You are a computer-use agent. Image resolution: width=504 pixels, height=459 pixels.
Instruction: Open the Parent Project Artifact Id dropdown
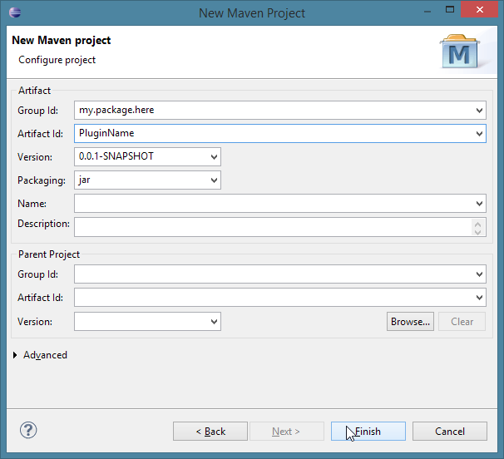[x=480, y=298]
